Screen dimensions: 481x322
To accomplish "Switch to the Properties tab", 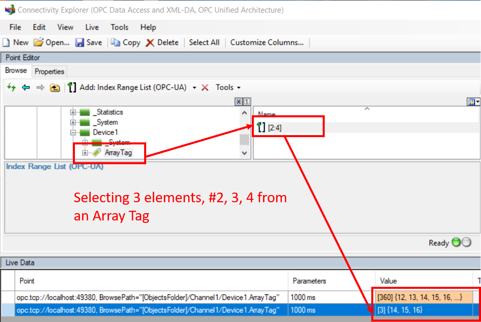I will [49, 71].
